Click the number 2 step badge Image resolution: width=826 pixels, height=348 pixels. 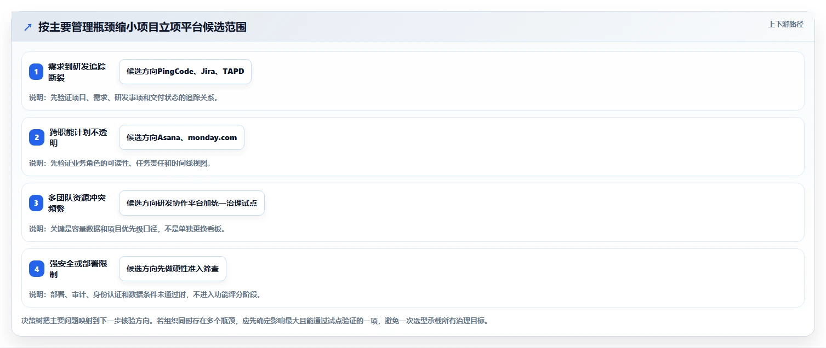tap(36, 137)
